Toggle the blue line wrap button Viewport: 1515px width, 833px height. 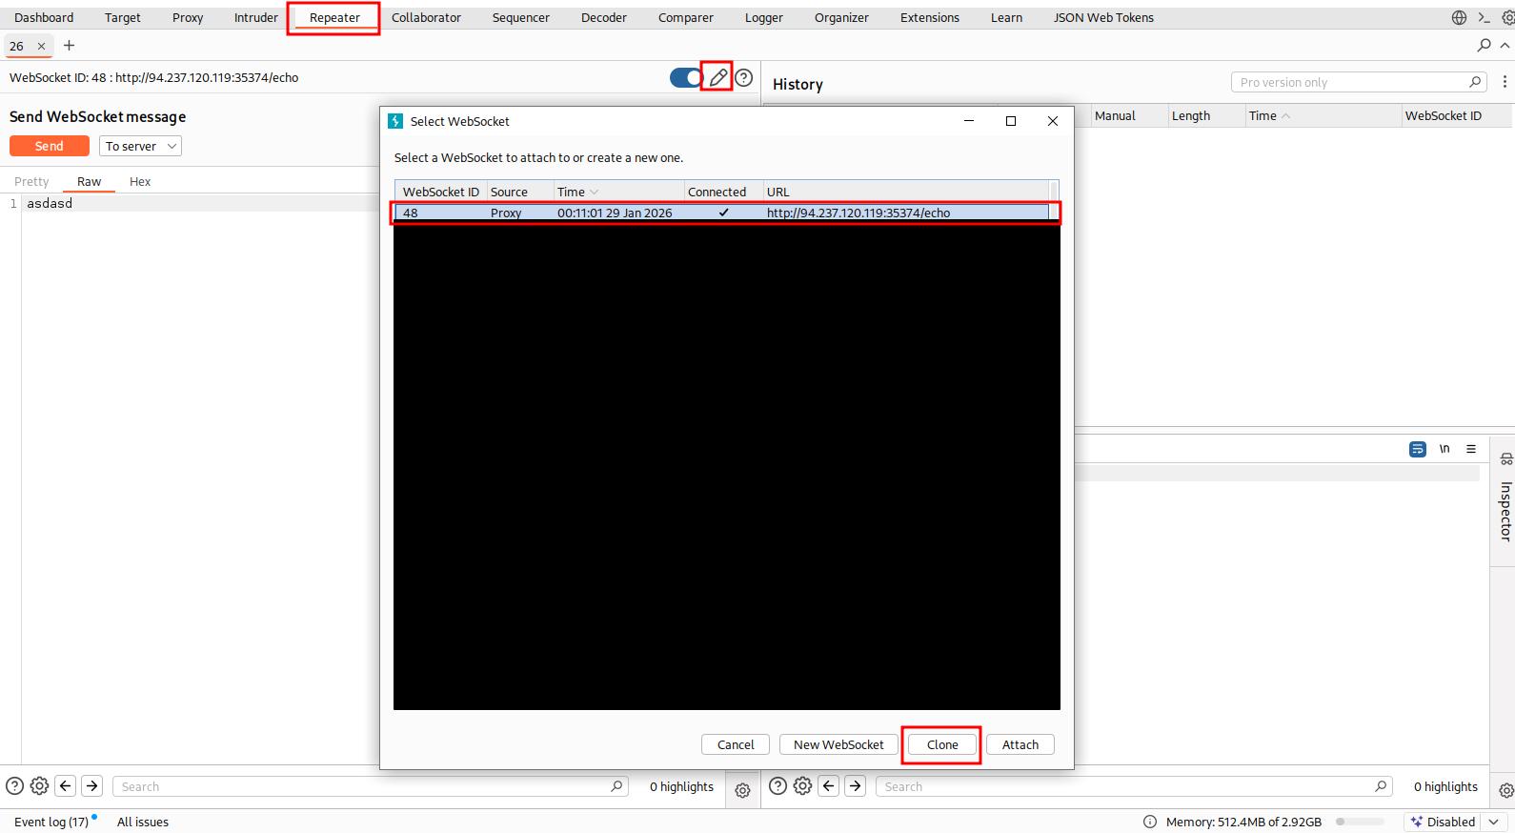click(1418, 449)
